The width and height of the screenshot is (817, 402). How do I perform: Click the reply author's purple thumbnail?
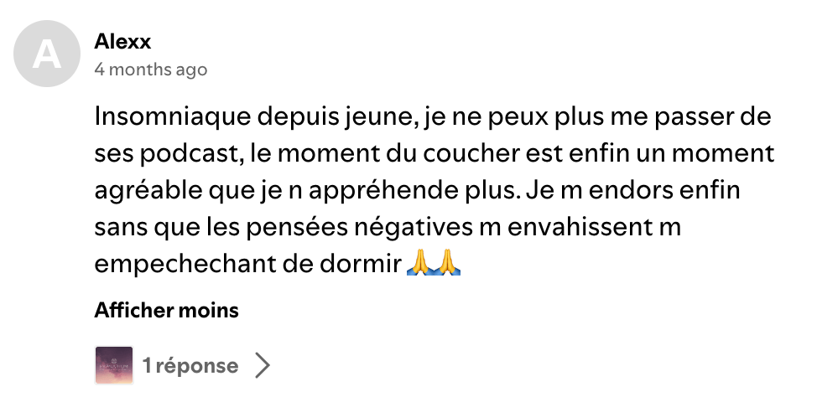tap(114, 365)
